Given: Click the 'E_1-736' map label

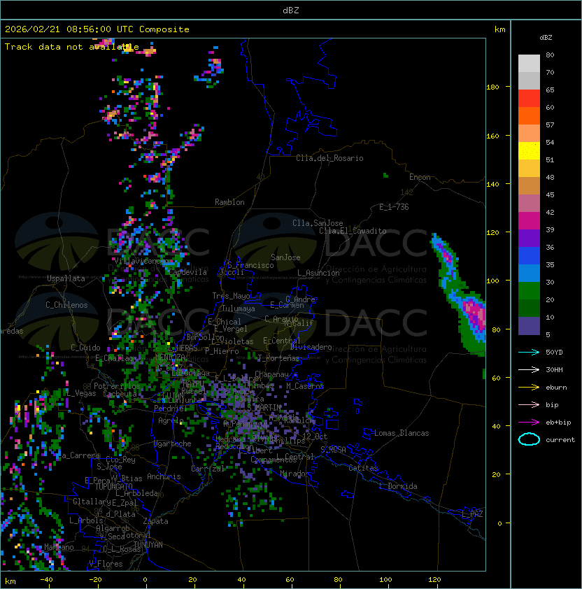Looking at the screenshot, I should tap(394, 207).
